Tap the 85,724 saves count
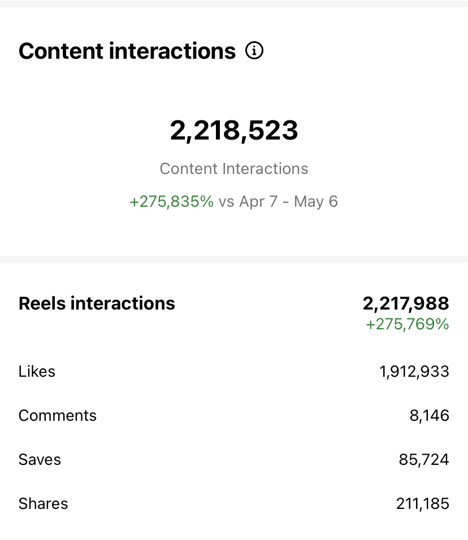This screenshot has height=540, width=468. [x=424, y=460]
